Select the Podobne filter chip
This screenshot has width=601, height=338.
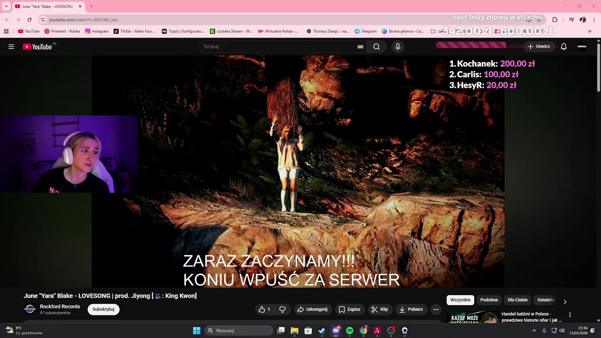489,300
